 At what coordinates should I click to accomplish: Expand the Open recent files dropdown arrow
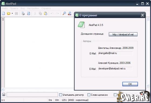[x=12, y=13]
